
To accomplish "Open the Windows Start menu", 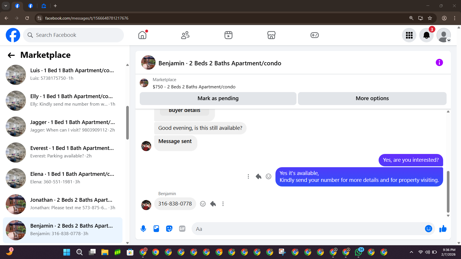I will point(67,252).
